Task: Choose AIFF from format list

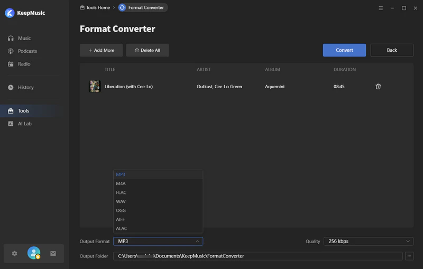Action: point(158,219)
